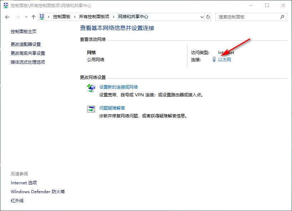The image size is (292, 211).
Task: Click the Back navigation arrow
Action: (7, 17)
